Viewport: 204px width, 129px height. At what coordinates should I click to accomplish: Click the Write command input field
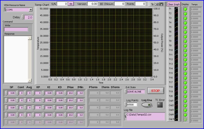[x=16, y=29]
